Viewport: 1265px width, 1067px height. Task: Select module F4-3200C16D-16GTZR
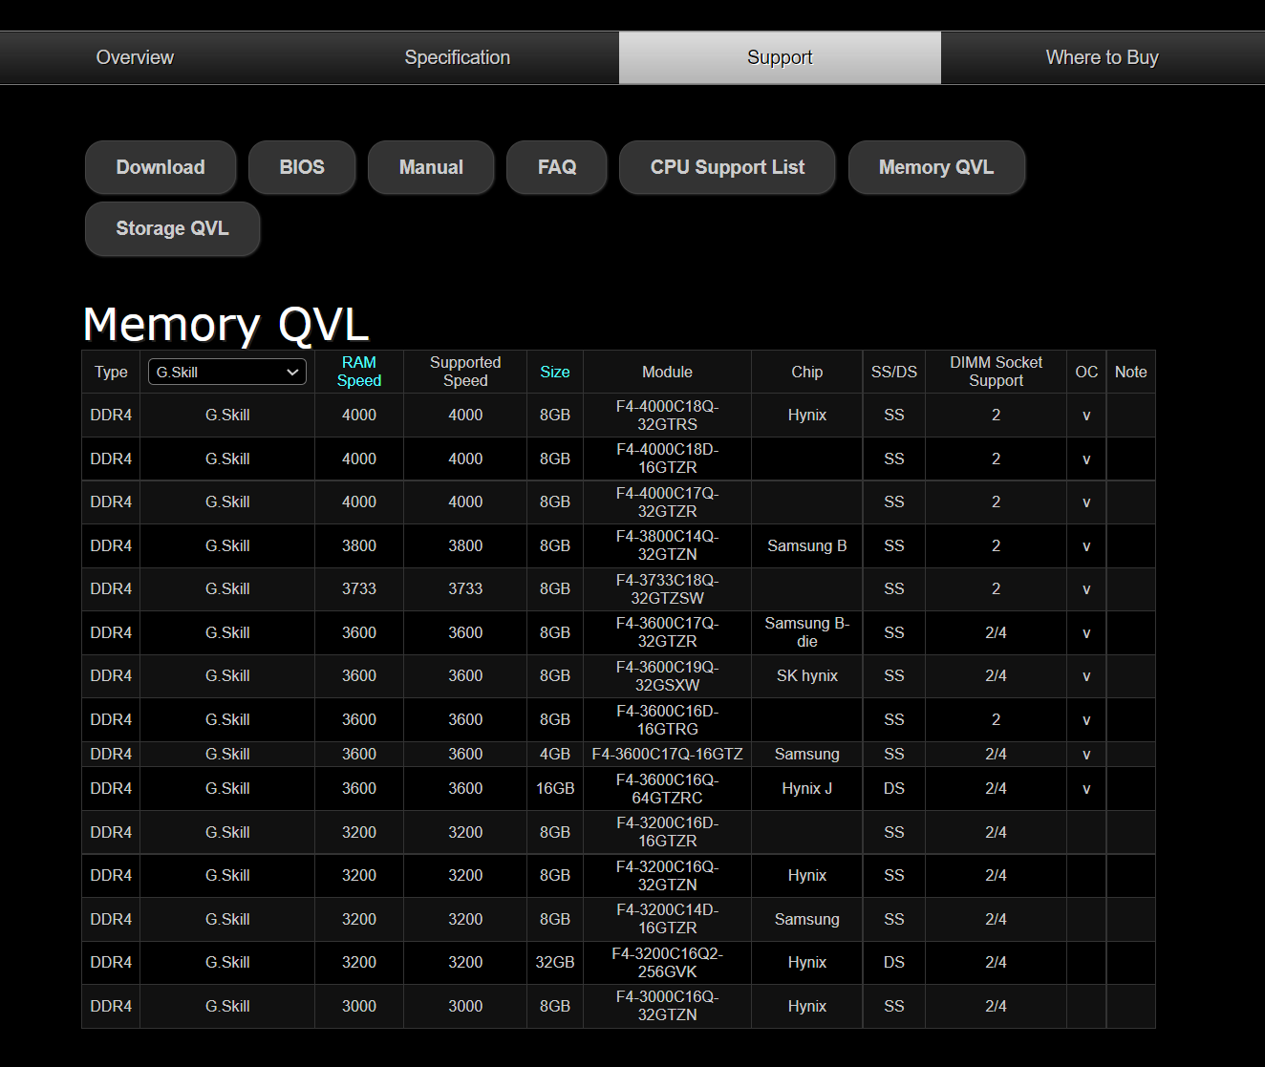coord(667,832)
